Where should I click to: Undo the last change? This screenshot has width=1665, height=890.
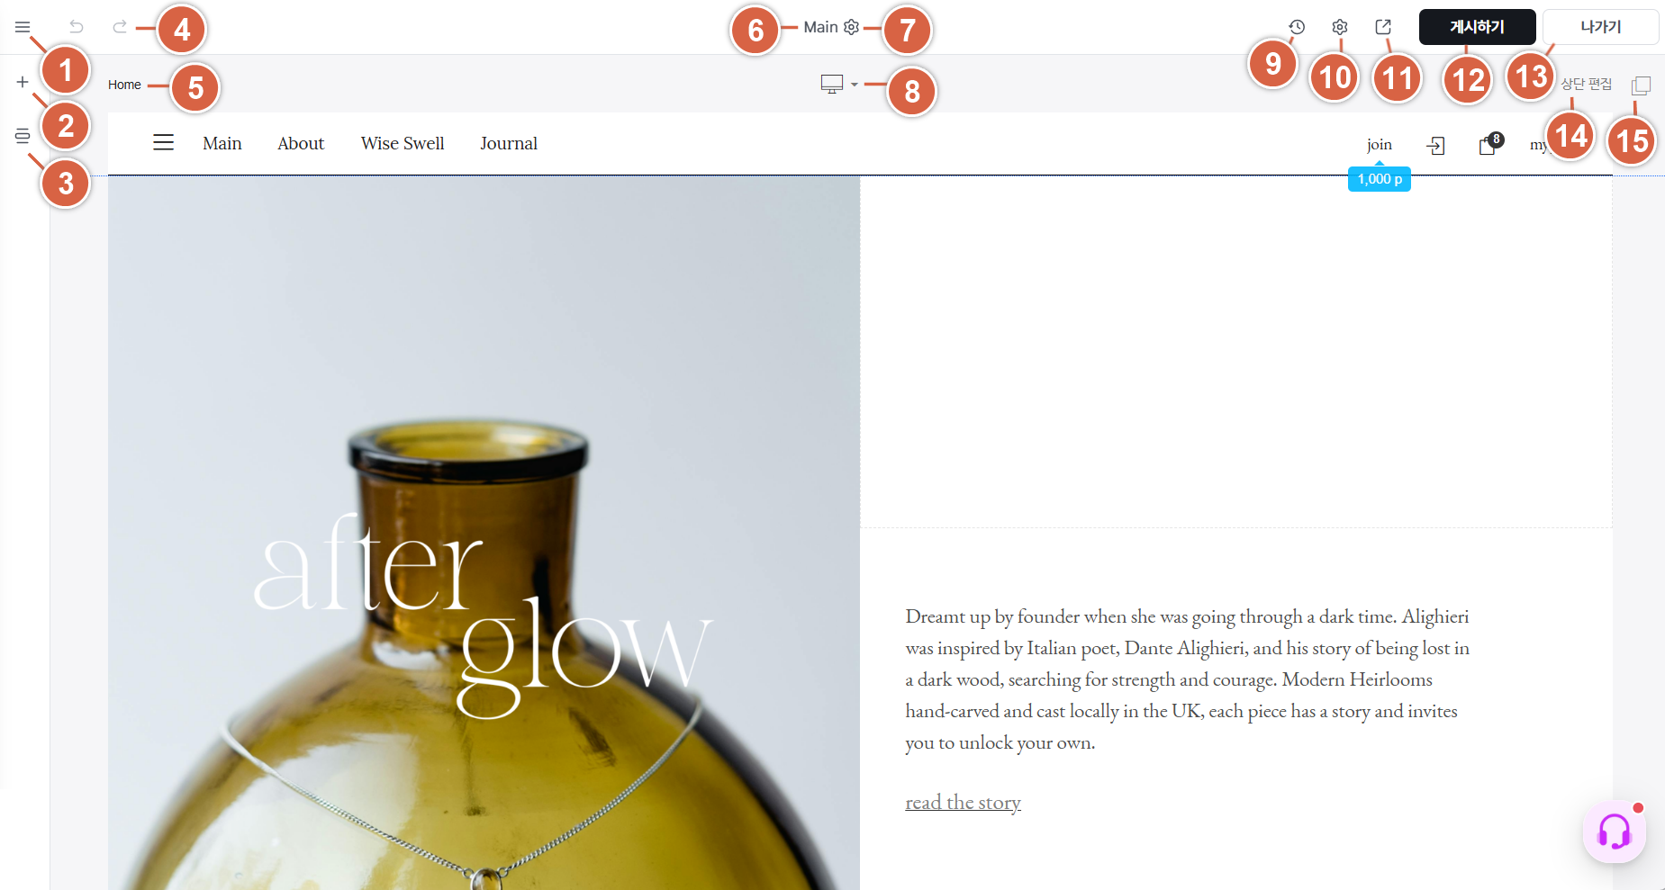click(77, 27)
